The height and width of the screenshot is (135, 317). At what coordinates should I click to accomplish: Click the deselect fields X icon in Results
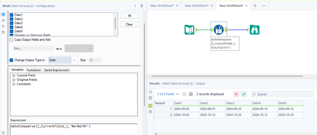coord(191,94)
